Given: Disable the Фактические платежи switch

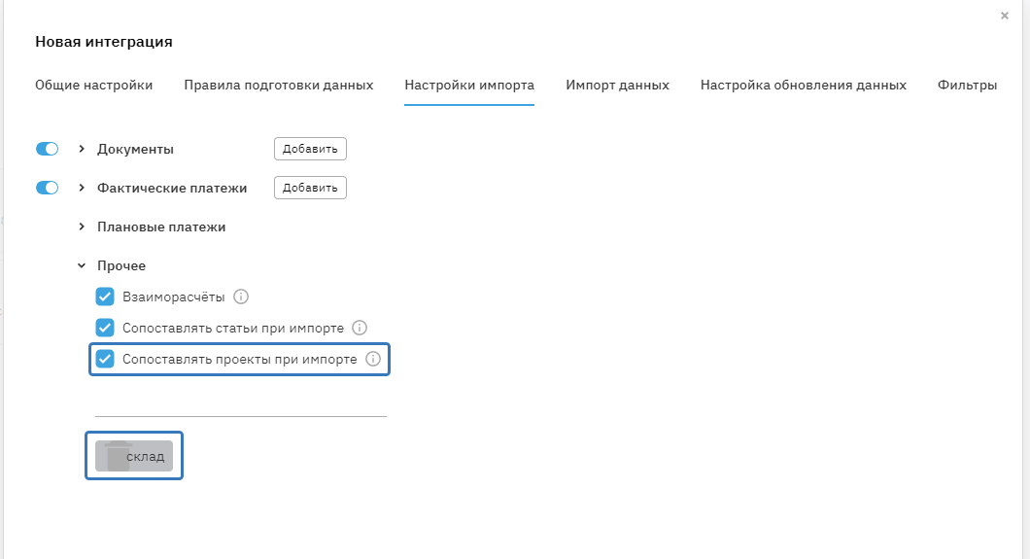Looking at the screenshot, I should click(x=48, y=188).
